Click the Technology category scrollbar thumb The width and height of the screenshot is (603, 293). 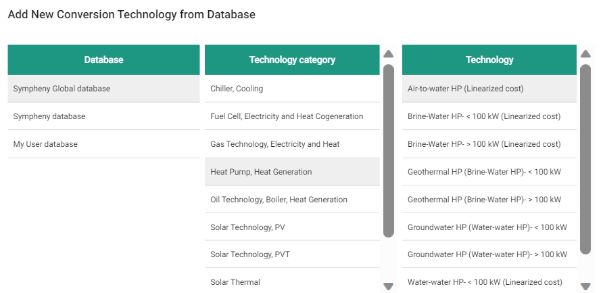(x=388, y=150)
